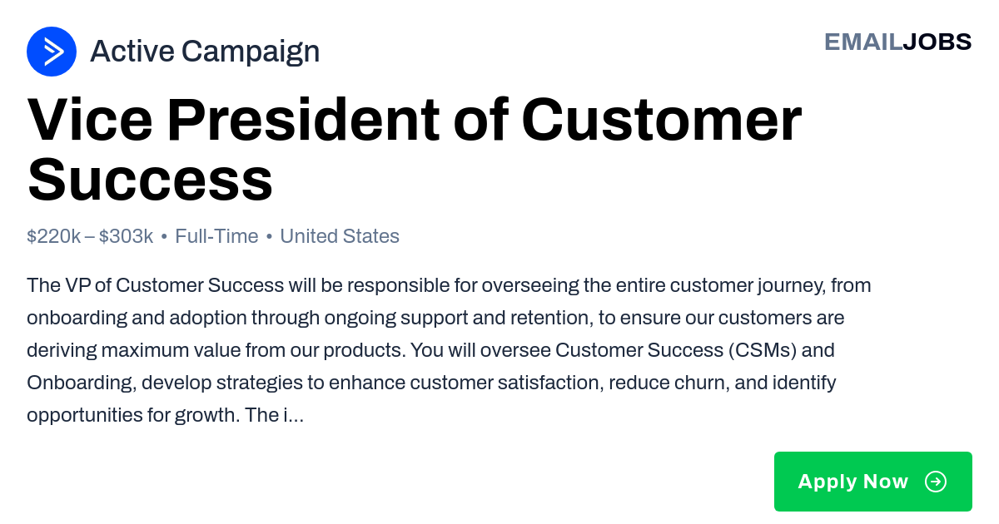Click the Apply Now text label
This screenshot has width=999, height=524.
tap(853, 482)
